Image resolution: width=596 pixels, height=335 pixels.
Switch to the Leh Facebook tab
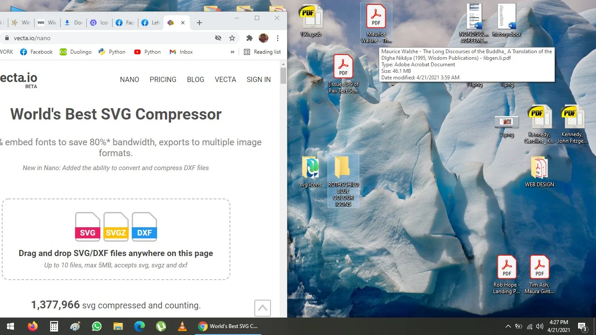(x=151, y=23)
